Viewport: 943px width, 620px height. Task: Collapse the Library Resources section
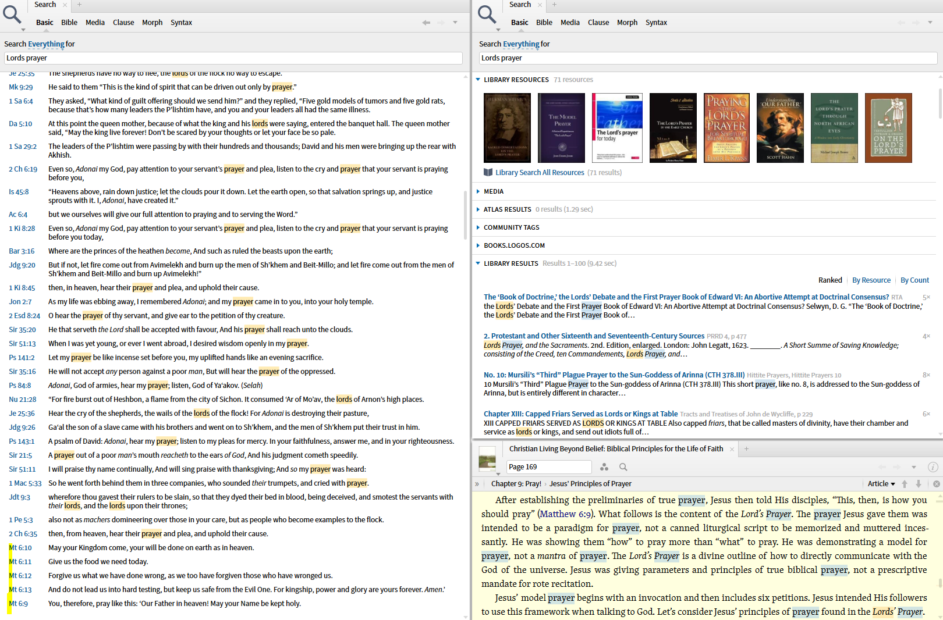tap(478, 80)
